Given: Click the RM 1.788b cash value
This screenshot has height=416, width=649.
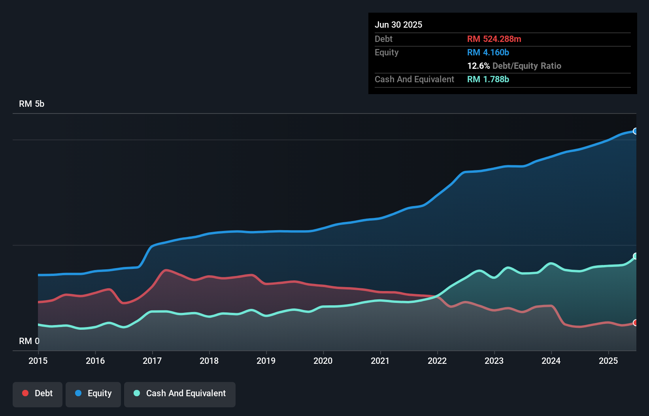Looking at the screenshot, I should tap(488, 79).
